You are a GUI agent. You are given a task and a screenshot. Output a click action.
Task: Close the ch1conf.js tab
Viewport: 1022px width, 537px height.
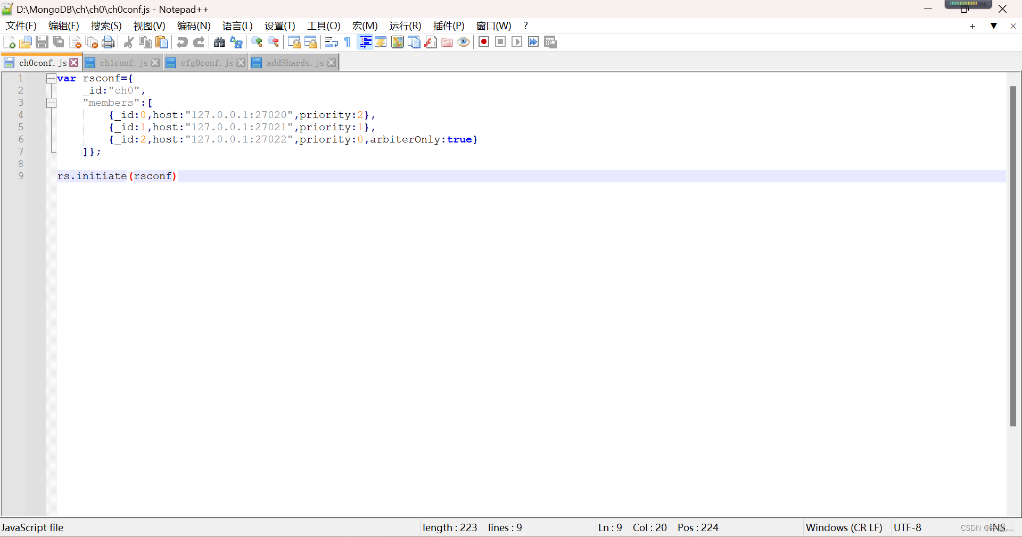tap(155, 63)
